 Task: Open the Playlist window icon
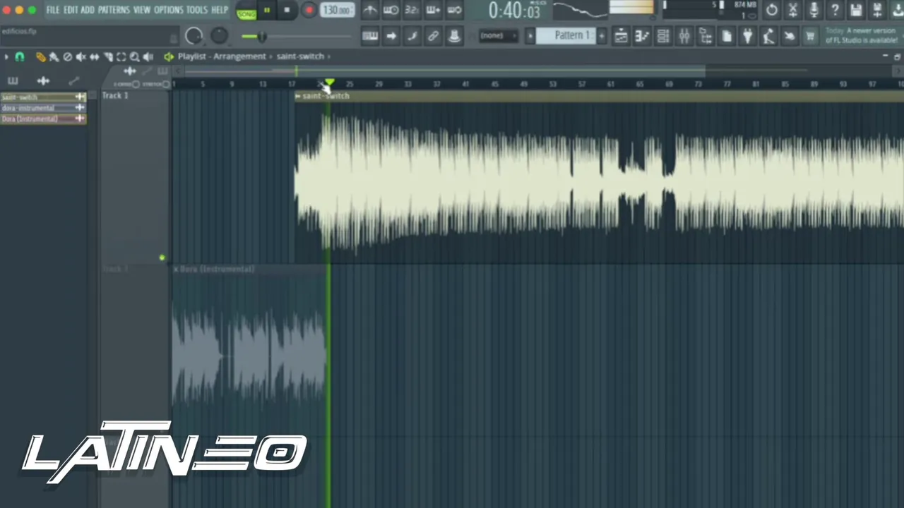tap(621, 37)
